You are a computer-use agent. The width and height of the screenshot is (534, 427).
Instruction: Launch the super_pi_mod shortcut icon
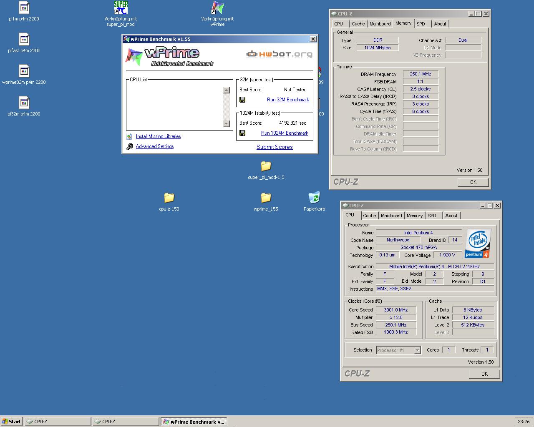pos(121,8)
